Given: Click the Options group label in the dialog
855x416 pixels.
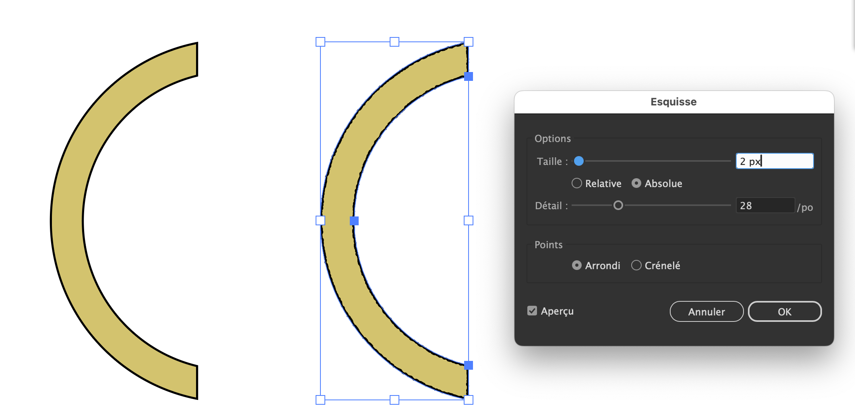Looking at the screenshot, I should 553,138.
